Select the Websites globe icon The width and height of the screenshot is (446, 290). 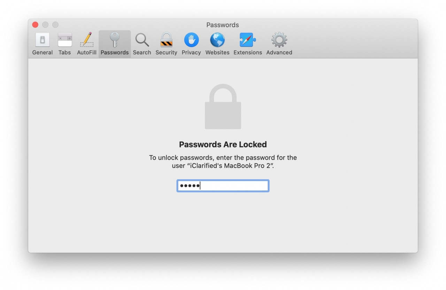click(x=217, y=40)
